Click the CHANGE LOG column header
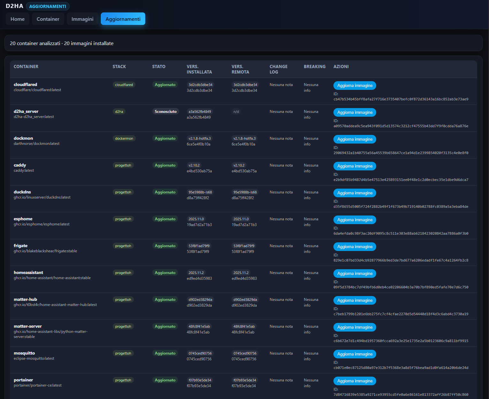Viewport: 489px width, 399px height. click(279, 69)
